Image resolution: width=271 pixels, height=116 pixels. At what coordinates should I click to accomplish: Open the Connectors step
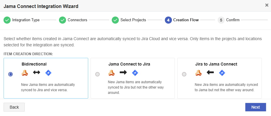click(x=78, y=20)
